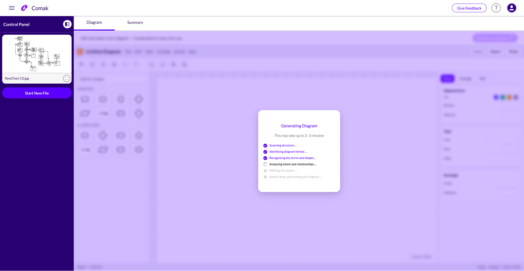Select the arrow connector shape
The image size is (524, 271).
[103, 113]
